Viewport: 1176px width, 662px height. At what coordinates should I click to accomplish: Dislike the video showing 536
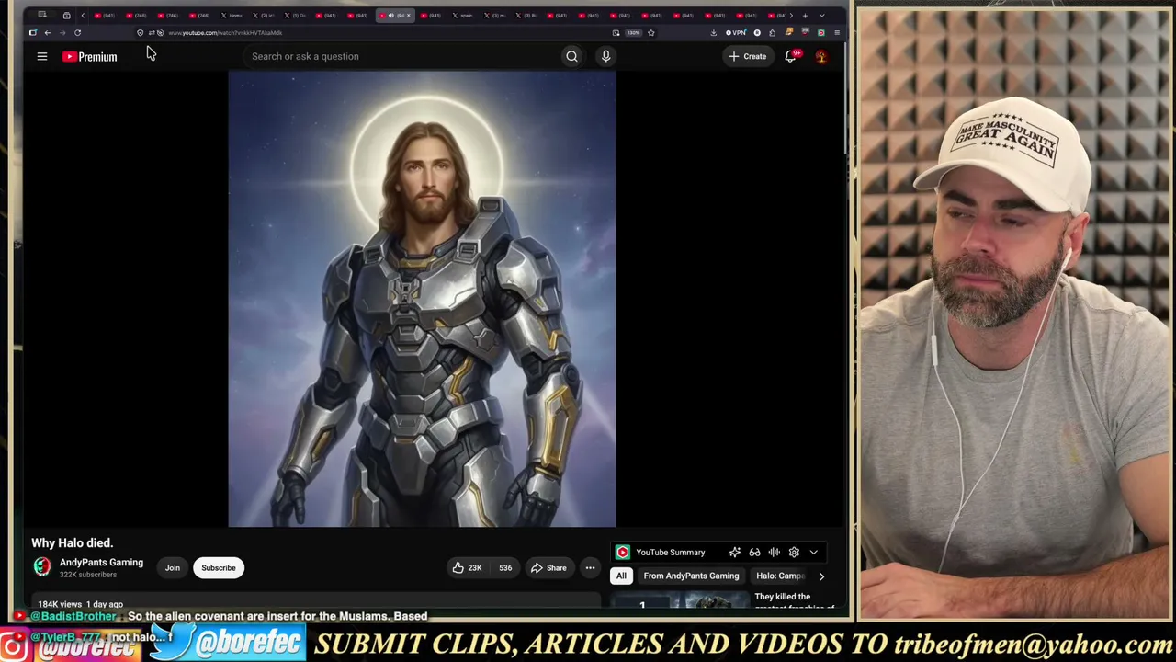(504, 568)
